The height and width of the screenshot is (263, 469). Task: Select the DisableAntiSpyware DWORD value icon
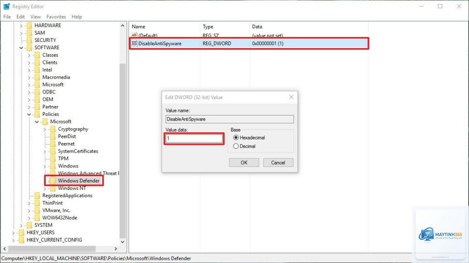pyautogui.click(x=134, y=43)
